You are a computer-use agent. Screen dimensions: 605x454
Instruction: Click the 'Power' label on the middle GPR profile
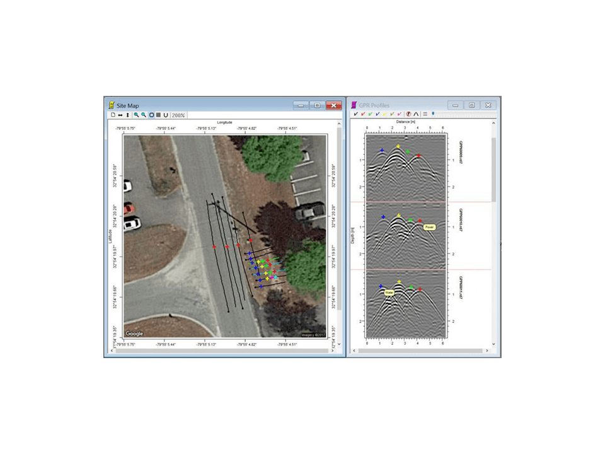pos(429,227)
